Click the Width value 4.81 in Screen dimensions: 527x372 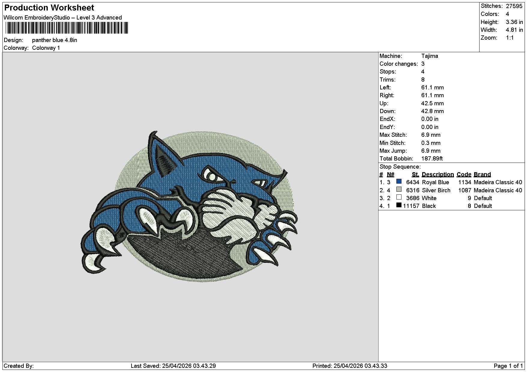(x=514, y=30)
